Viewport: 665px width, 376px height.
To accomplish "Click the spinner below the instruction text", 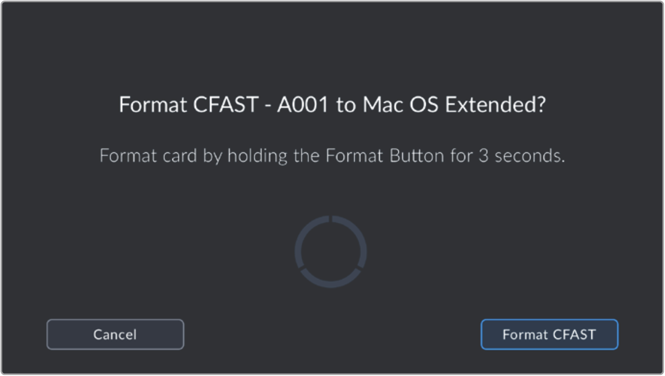I will point(330,251).
